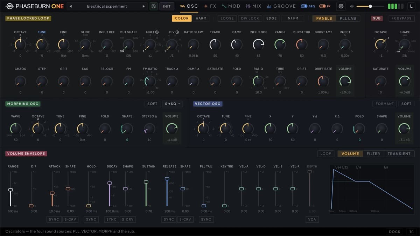The height and width of the screenshot is (236, 420).
Task: Select the VOLUME envelope tab
Action: 350,153
